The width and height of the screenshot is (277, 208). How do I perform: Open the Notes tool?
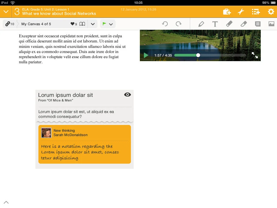(258, 24)
